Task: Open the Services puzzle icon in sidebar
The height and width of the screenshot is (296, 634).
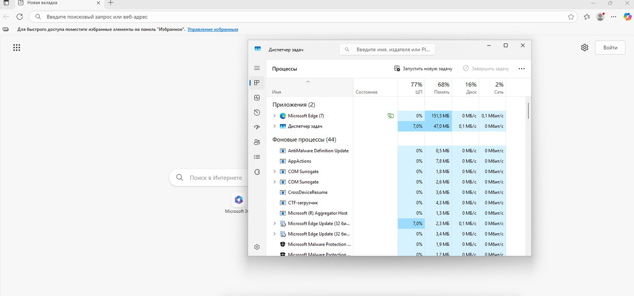Action: tap(257, 172)
